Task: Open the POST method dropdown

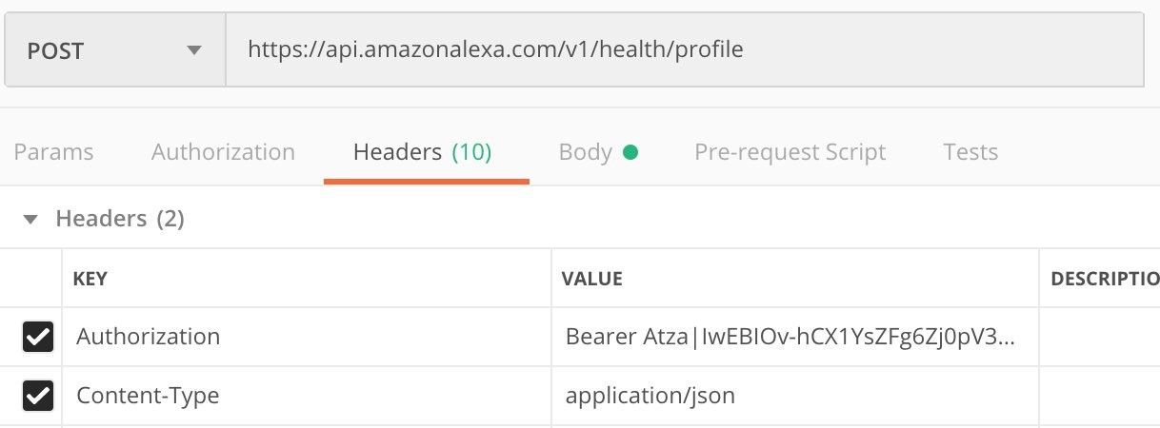Action: point(114,50)
